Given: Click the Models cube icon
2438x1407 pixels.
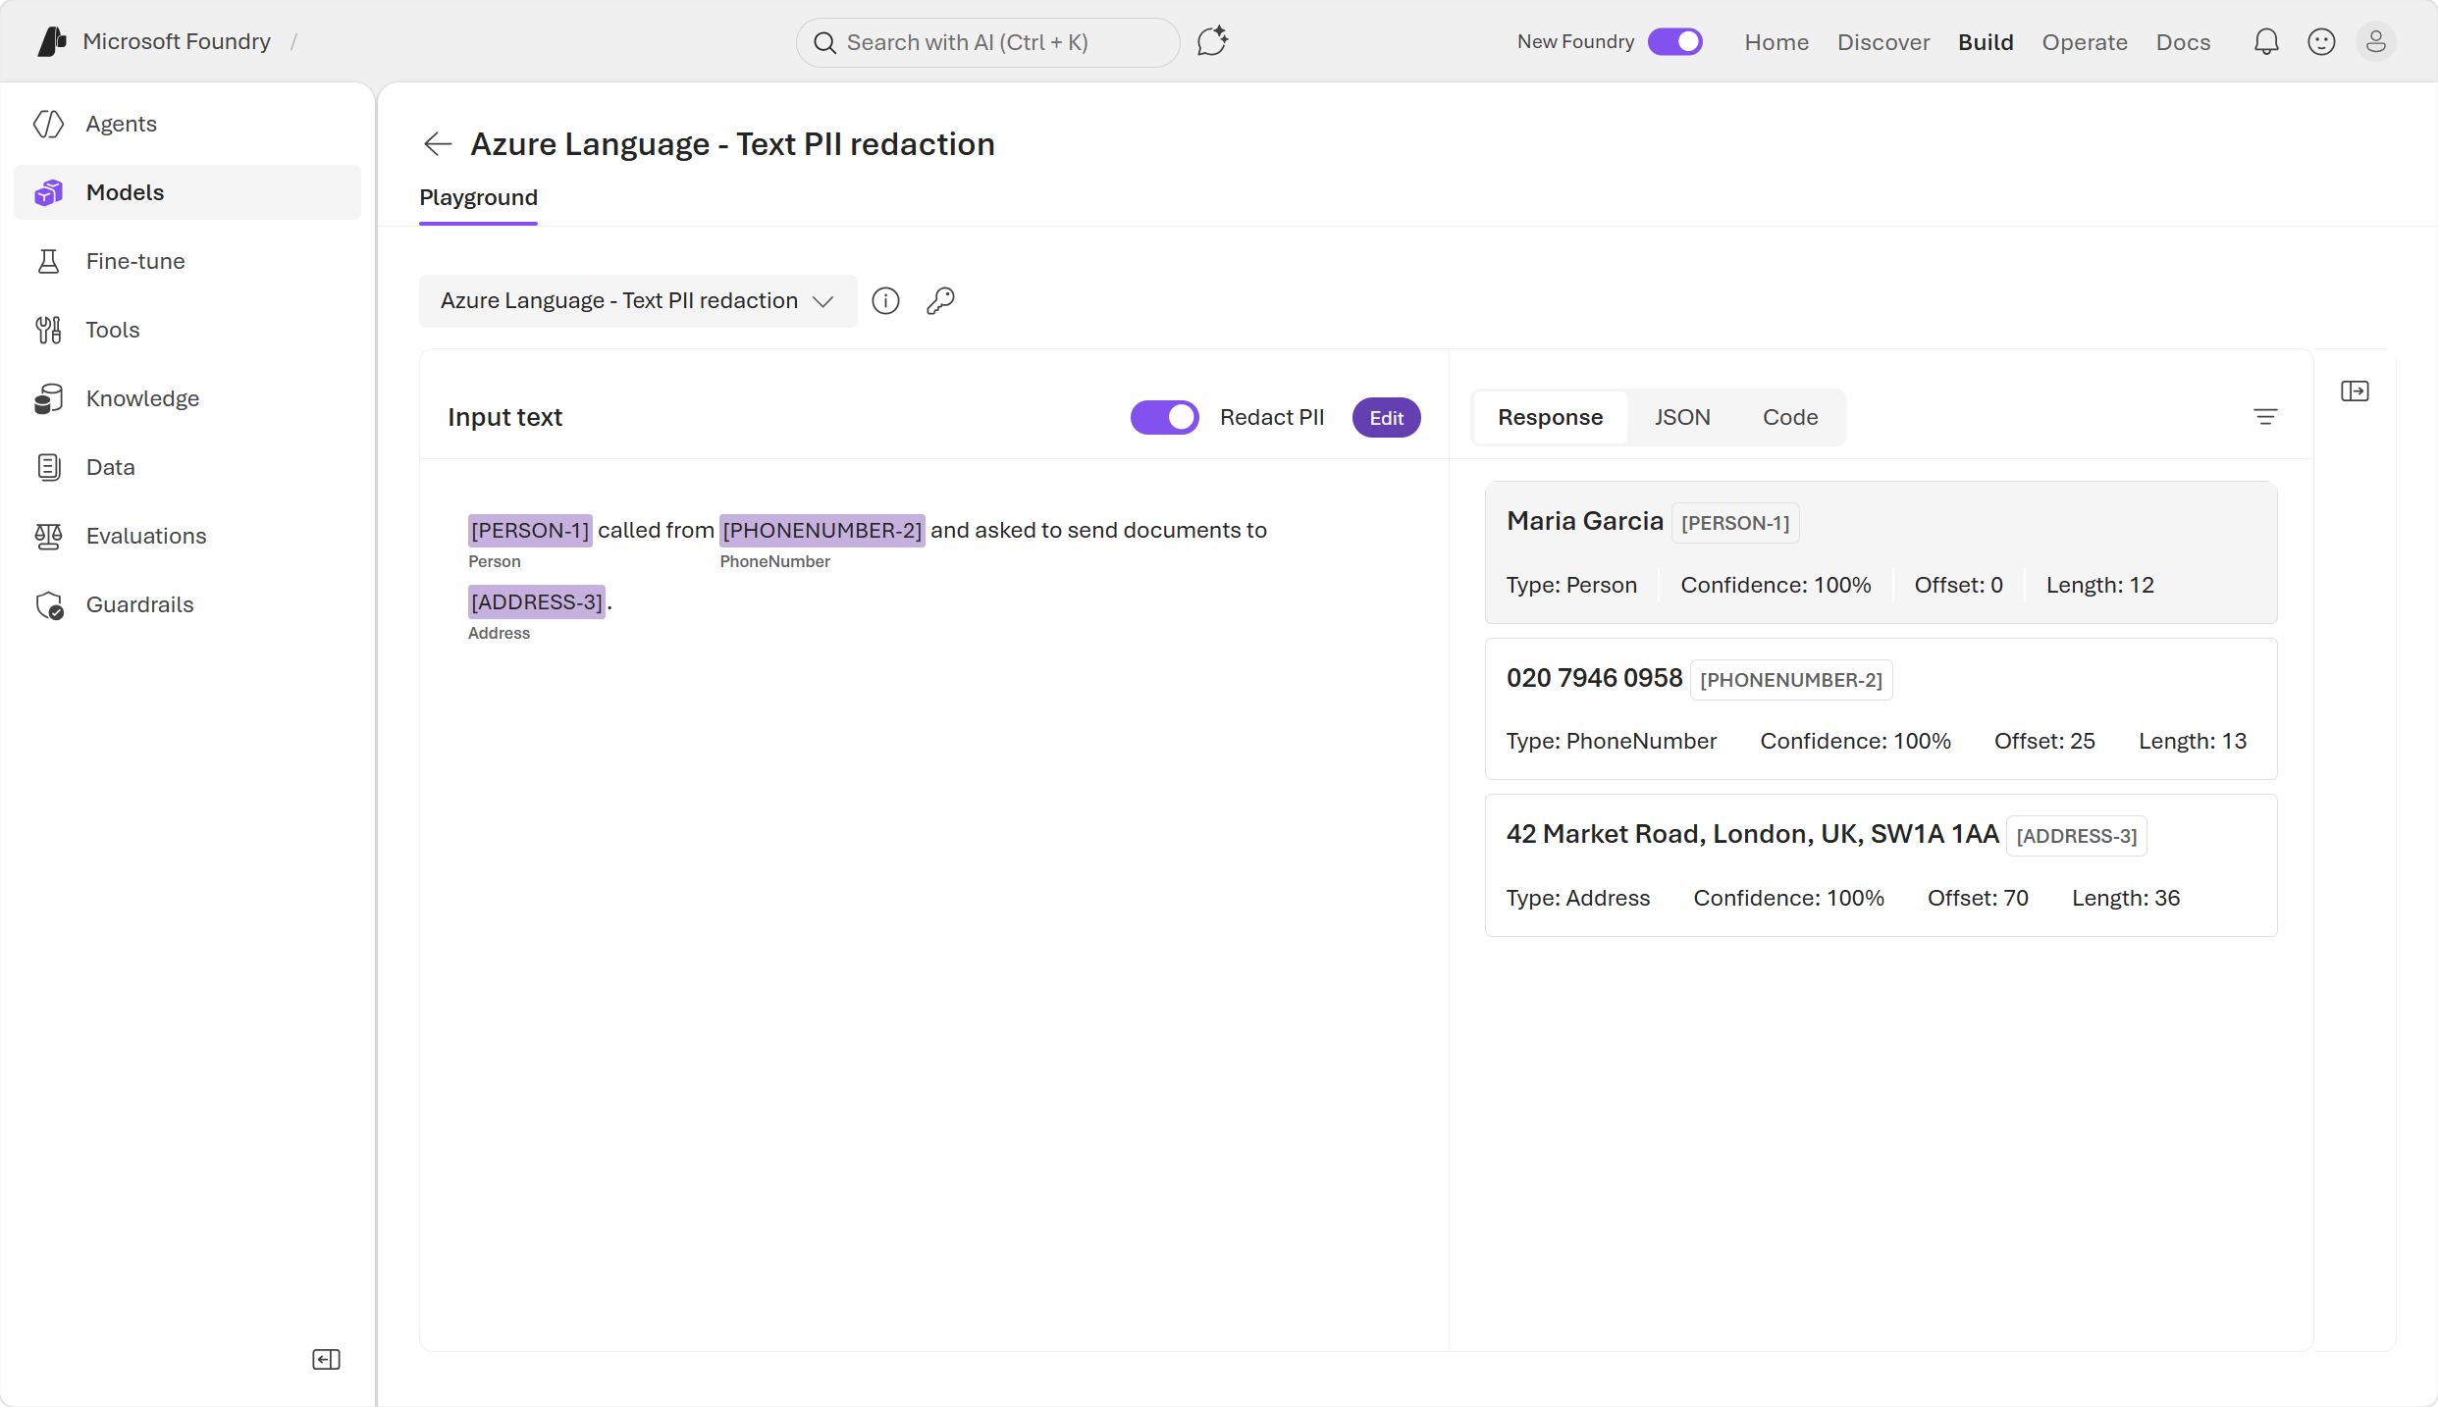Looking at the screenshot, I should pyautogui.click(x=49, y=192).
